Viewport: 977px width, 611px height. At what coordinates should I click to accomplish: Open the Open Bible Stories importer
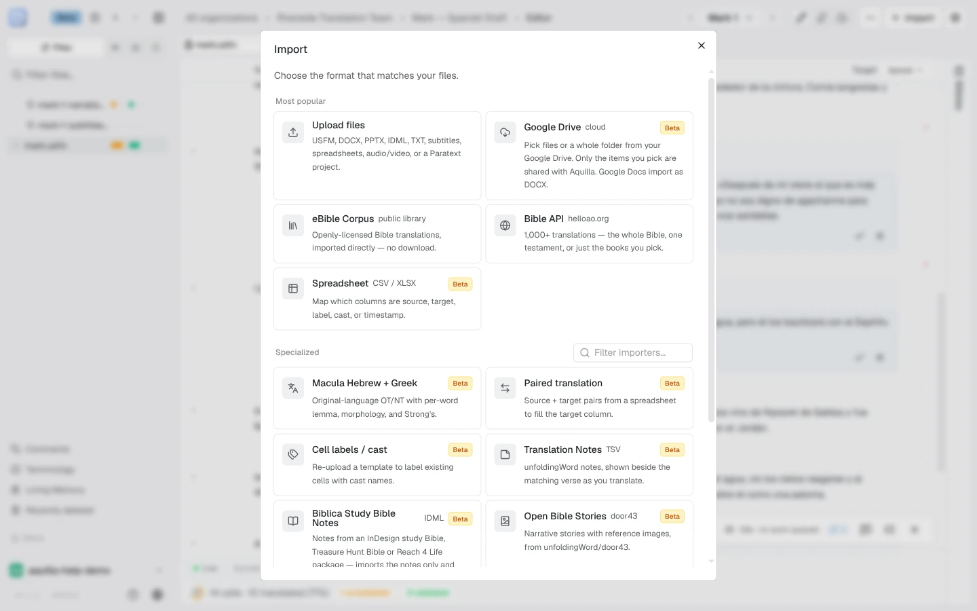[590, 534]
